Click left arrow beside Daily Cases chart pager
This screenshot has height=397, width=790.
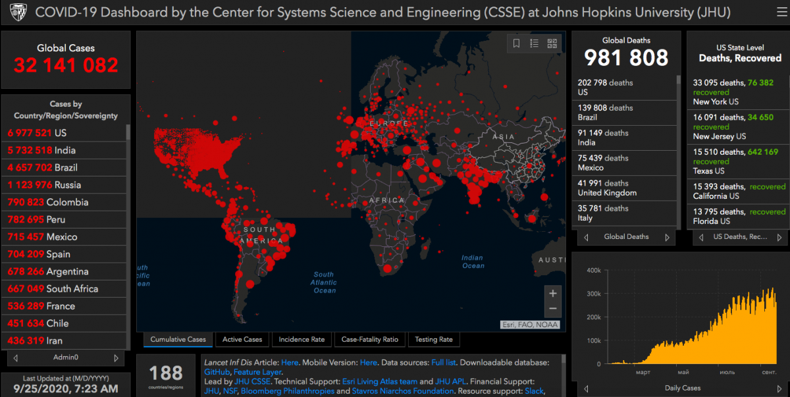click(x=585, y=388)
